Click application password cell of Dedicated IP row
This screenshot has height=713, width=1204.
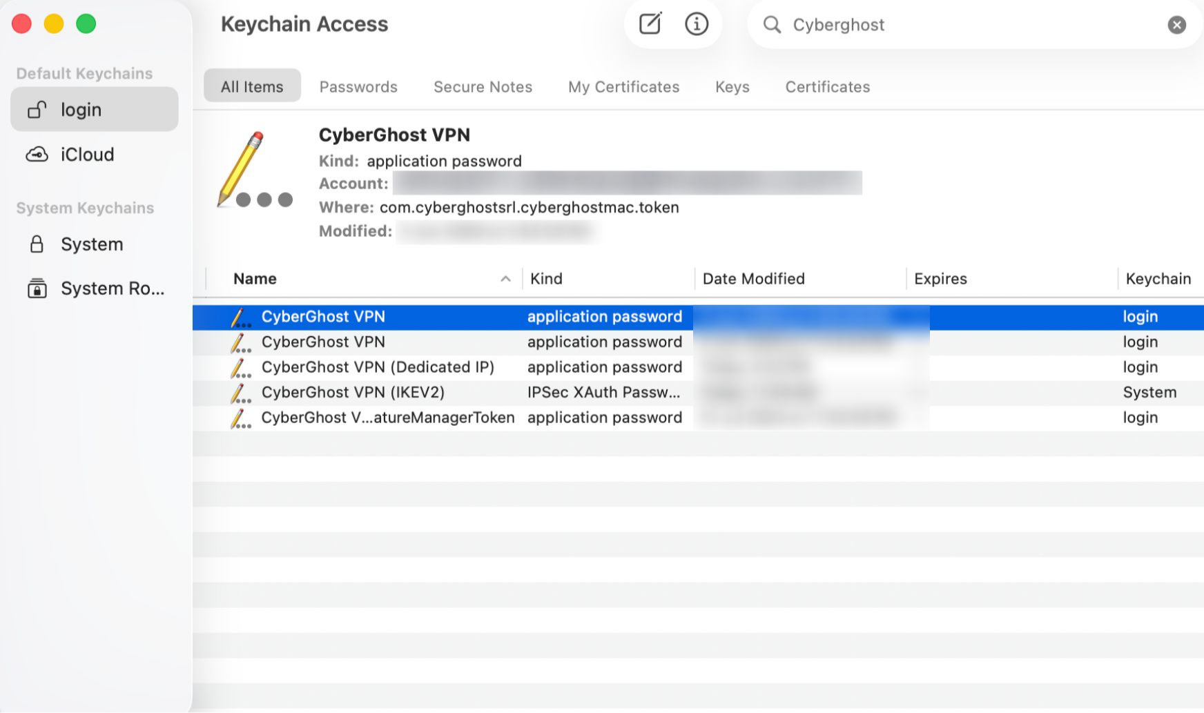(604, 367)
